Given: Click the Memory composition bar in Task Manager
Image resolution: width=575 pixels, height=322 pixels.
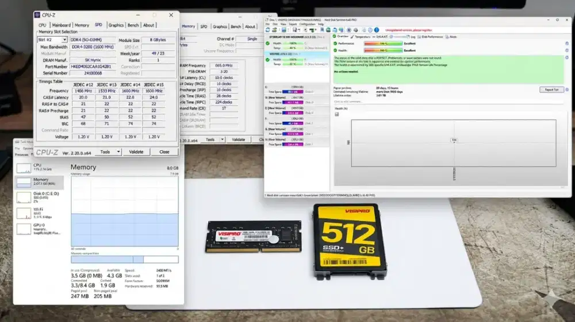Looking at the screenshot, I should click(125, 259).
